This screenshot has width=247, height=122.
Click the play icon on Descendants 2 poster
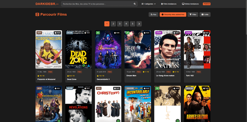59,121
